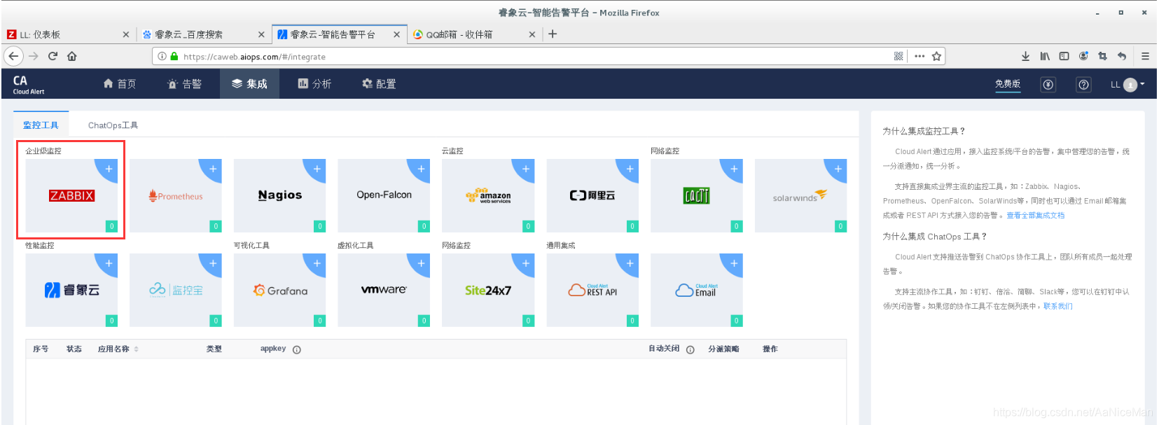The image size is (1159, 425).
Task: Click the Firefox screenshot crop icon
Action: 1102,56
